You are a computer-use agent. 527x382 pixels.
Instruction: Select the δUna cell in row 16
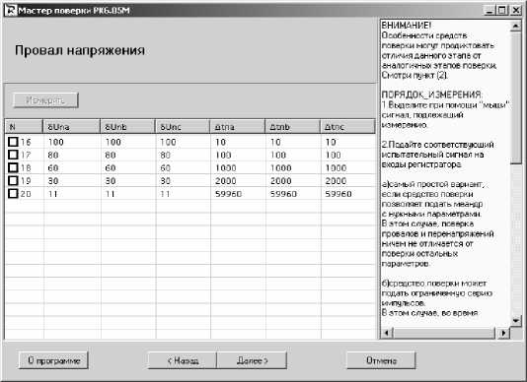tap(72, 142)
